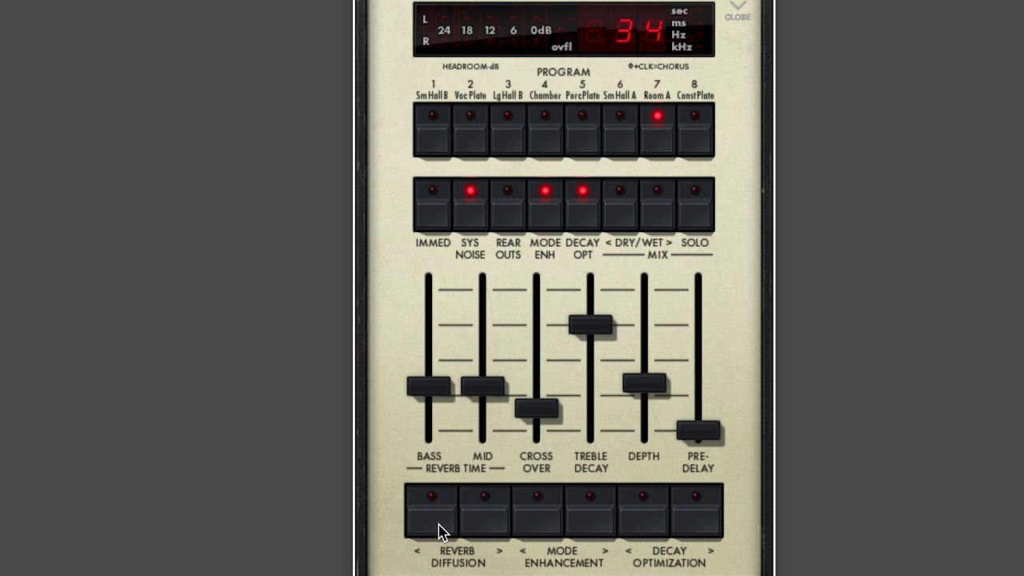Click the red numeric LED display

click(x=624, y=31)
